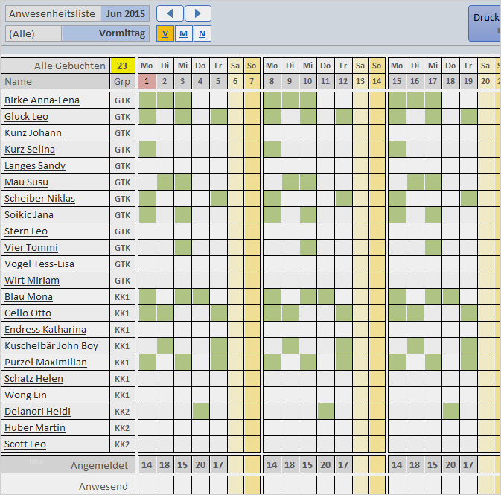Click Gluck Leo's green cell on day 5

pos(218,117)
